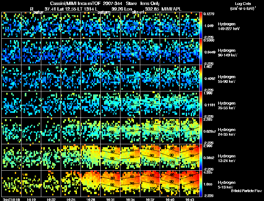The image size is (264, 201).
Task: Click the '16:19' time label
Action: (31, 200)
